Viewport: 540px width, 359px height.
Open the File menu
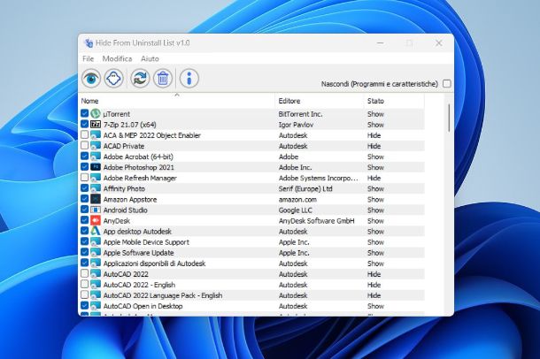tap(89, 58)
